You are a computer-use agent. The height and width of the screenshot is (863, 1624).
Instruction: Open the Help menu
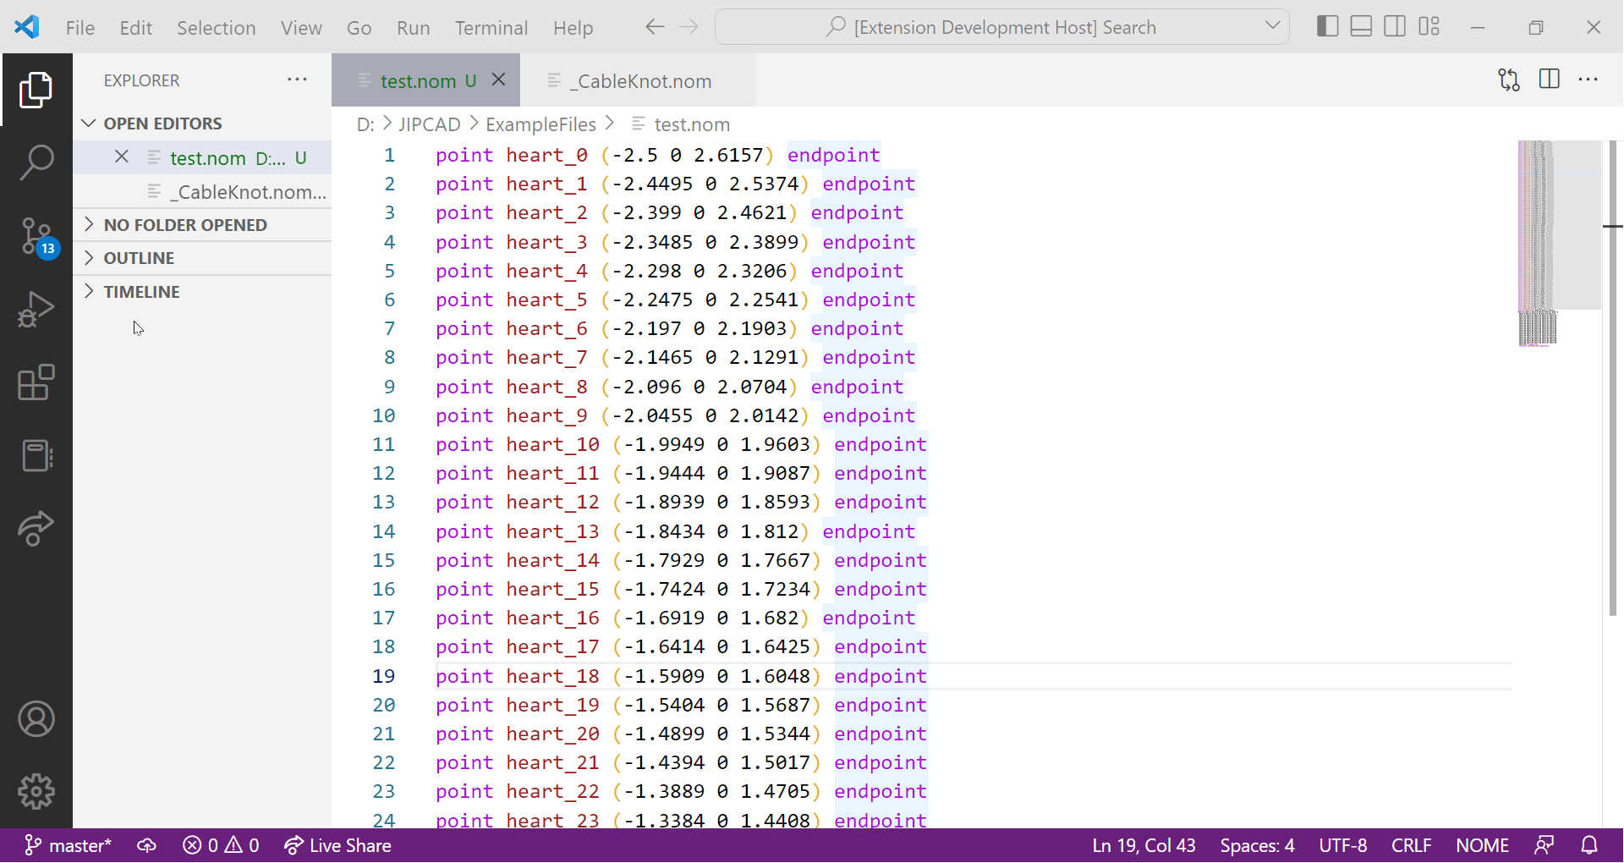pyautogui.click(x=573, y=27)
